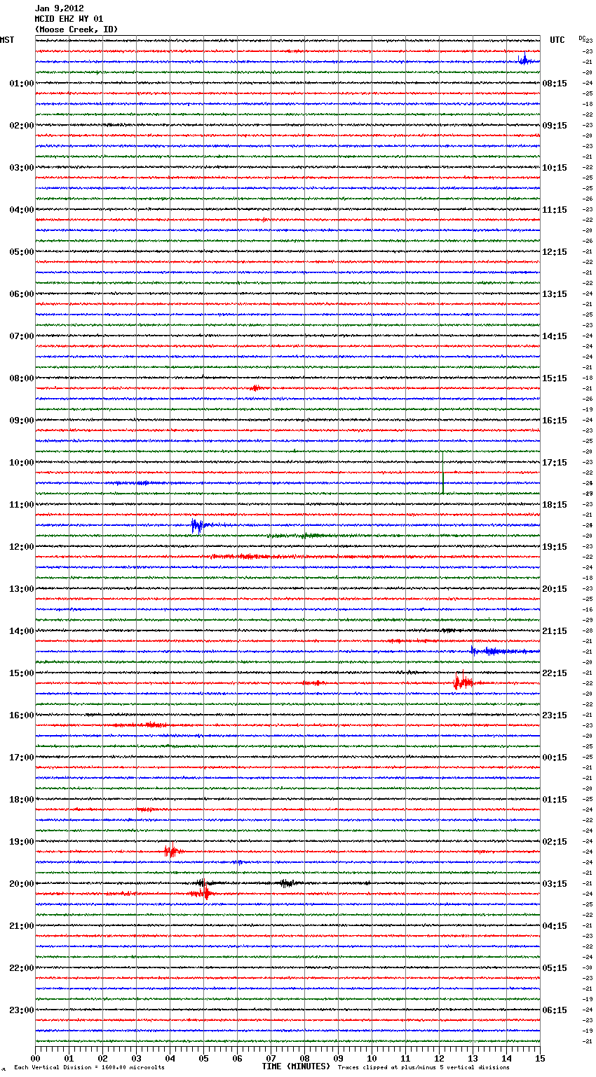Click the 15:00 MST time label
The image size is (596, 1077).
pyautogui.click(x=22, y=673)
